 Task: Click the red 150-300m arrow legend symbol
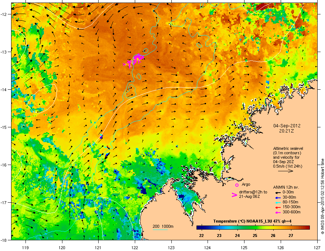pos(278,207)
